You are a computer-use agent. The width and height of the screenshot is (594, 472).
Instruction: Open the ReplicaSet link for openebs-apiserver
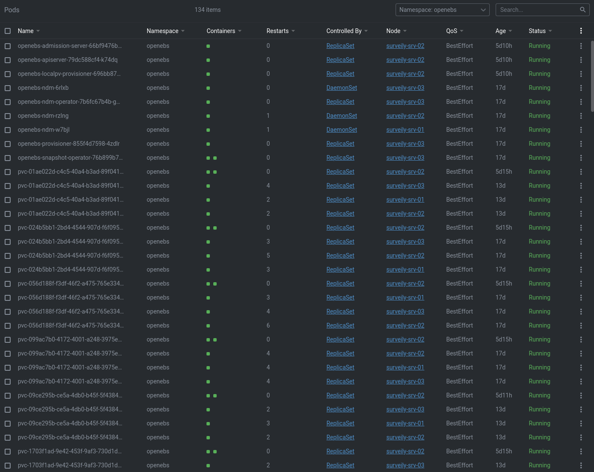[x=340, y=60]
